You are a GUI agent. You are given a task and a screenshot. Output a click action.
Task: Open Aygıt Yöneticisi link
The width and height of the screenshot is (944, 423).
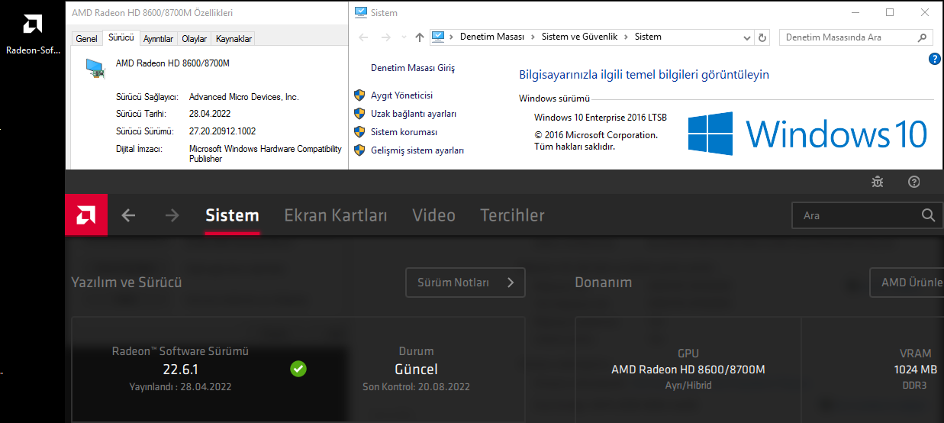[x=401, y=95]
